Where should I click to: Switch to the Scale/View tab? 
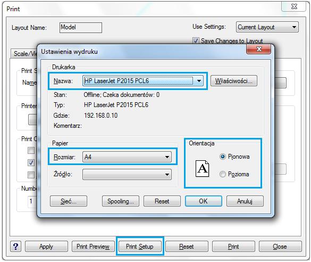tap(24, 54)
